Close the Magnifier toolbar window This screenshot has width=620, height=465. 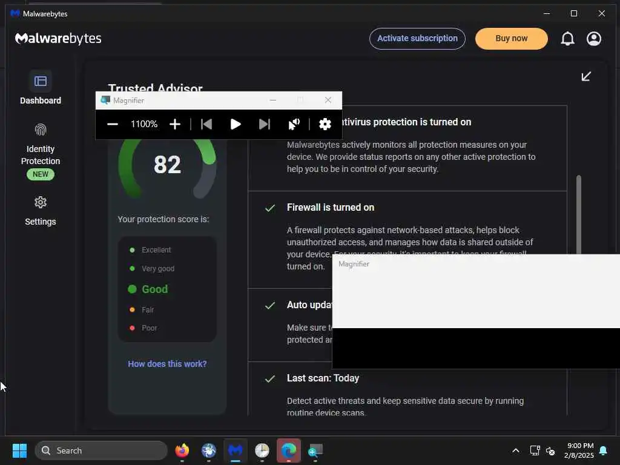pos(328,100)
